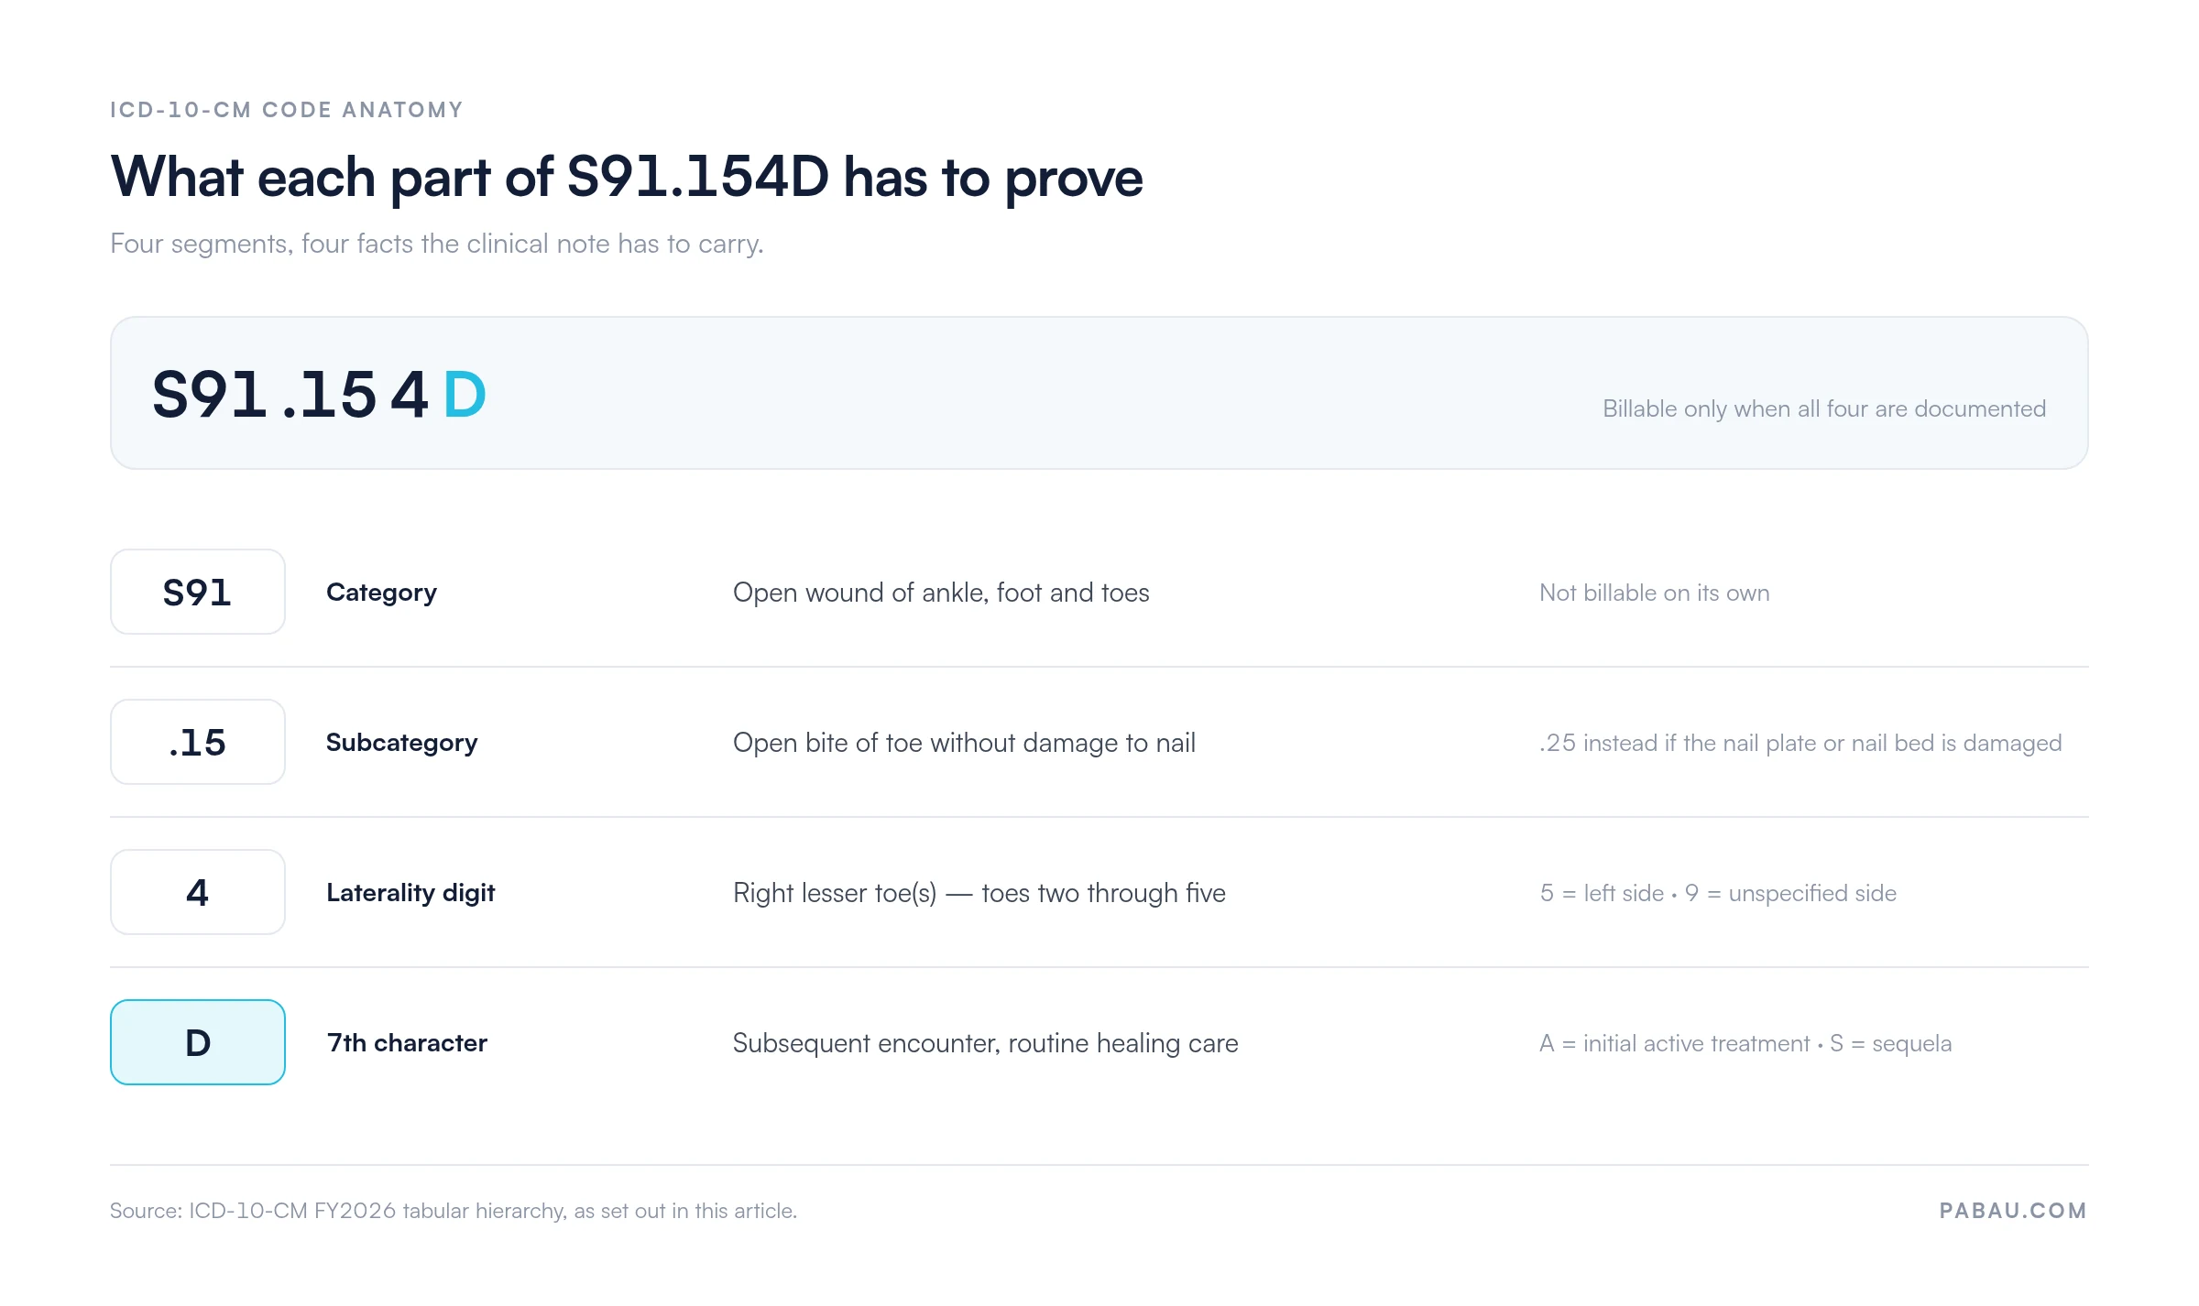
Task: Click the Subcategory row label
Action: tap(401, 743)
